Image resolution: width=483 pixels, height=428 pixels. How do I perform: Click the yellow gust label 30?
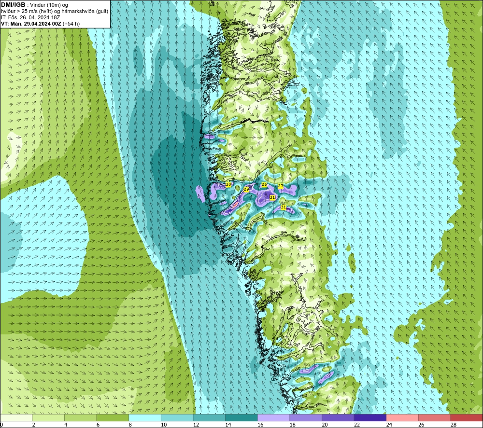228,184
